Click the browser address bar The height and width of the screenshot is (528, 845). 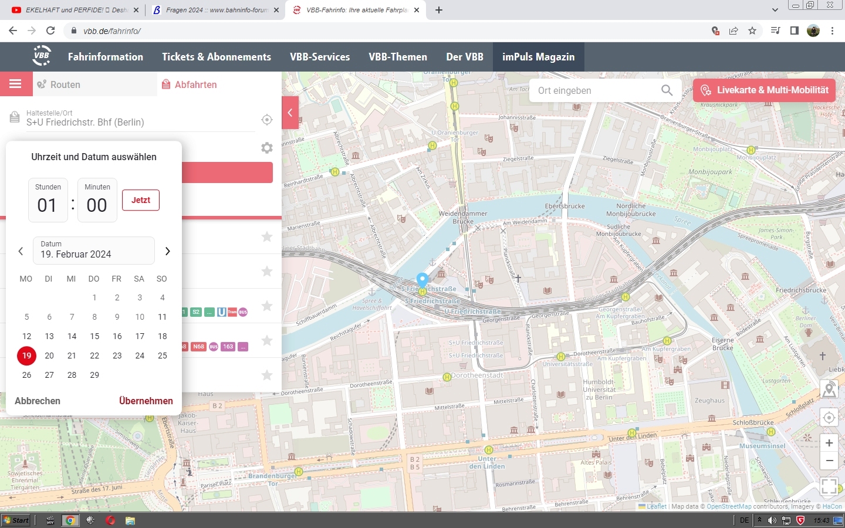coord(387,31)
